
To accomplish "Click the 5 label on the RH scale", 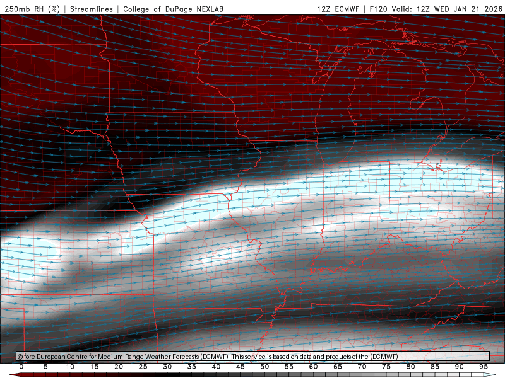I will [x=45, y=367].
